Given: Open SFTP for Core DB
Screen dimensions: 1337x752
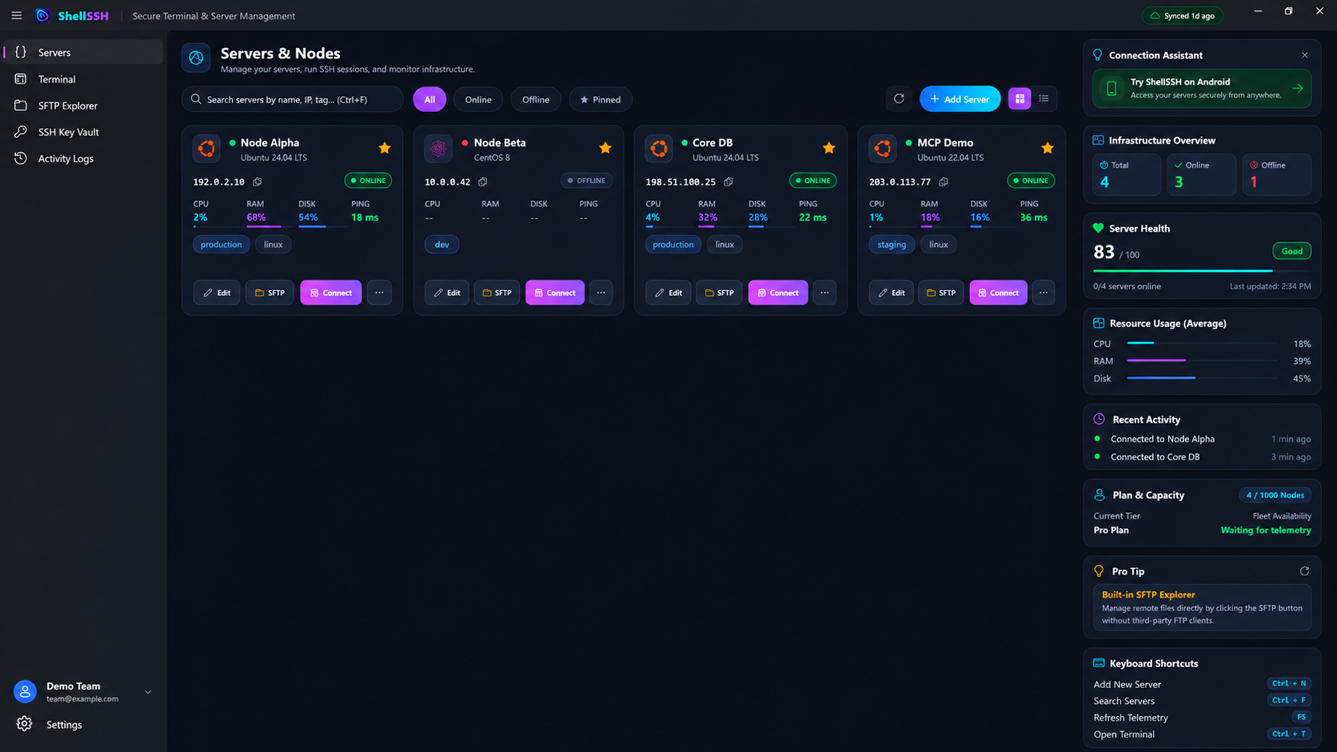Looking at the screenshot, I should (x=719, y=292).
